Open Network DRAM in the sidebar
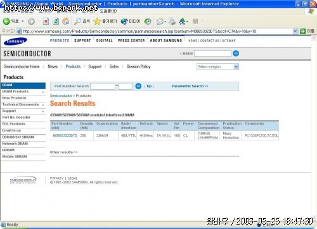 tap(15, 144)
